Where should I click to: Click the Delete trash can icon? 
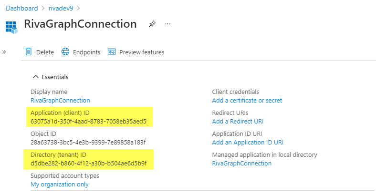click(x=29, y=52)
